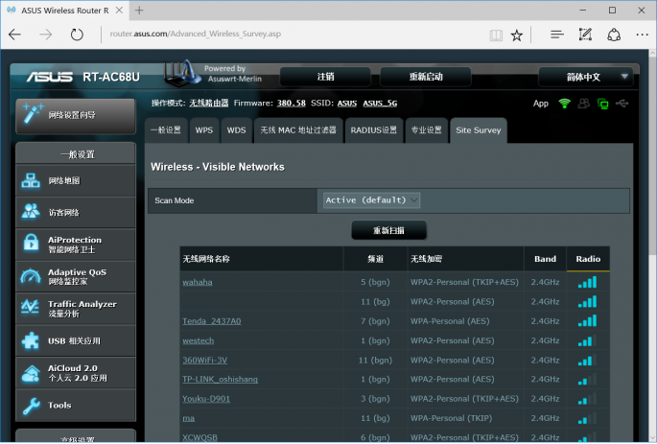Click "WPA-Personal (TKIP)" encryption cell
Screen dimensions: 657x444
click(x=452, y=418)
